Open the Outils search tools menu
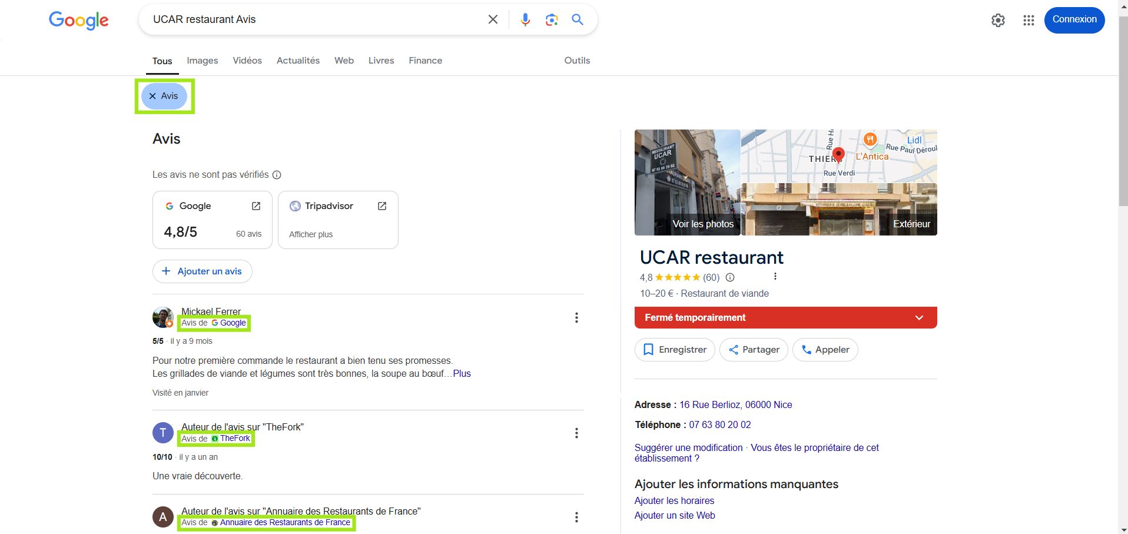This screenshot has height=534, width=1128. click(x=577, y=61)
